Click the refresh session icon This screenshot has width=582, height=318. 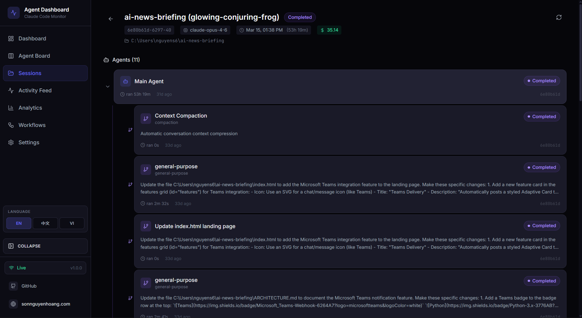point(559,17)
